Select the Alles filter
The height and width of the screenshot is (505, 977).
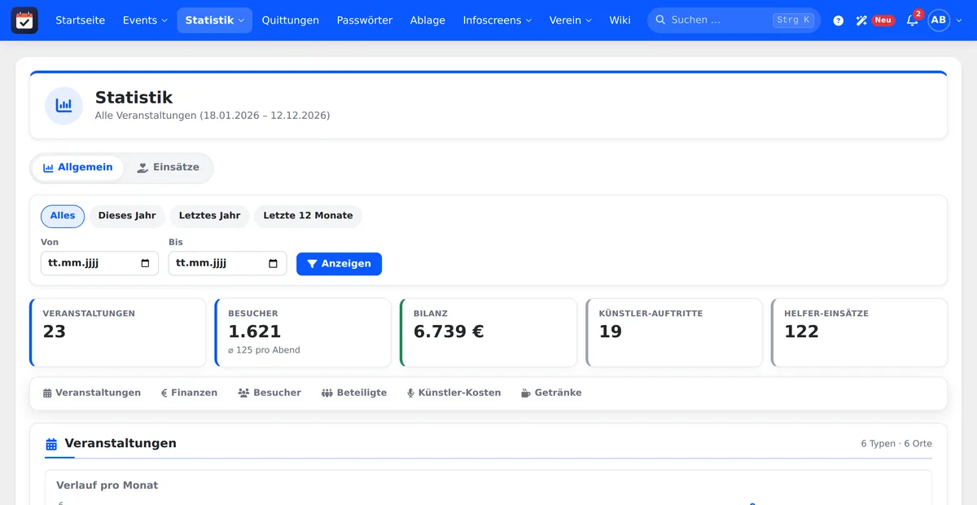(x=63, y=216)
